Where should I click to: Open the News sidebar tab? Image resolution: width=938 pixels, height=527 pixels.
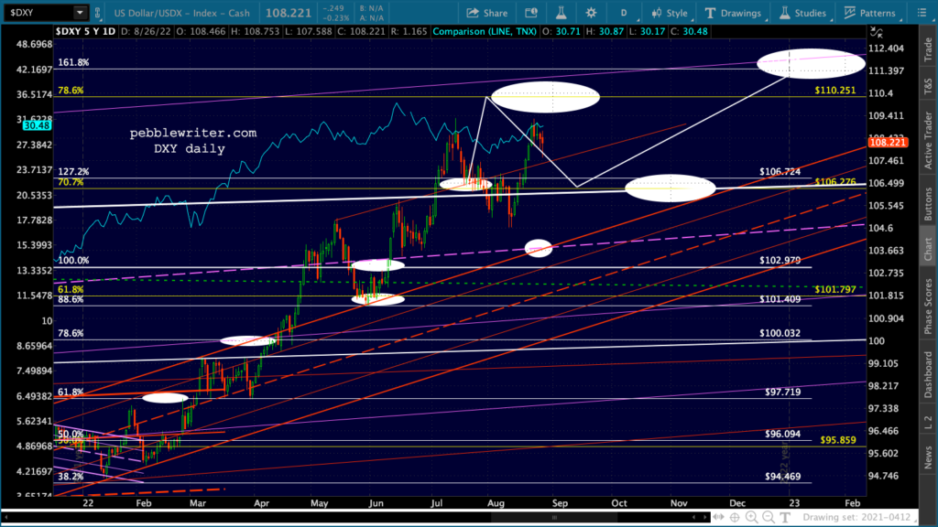[928, 457]
